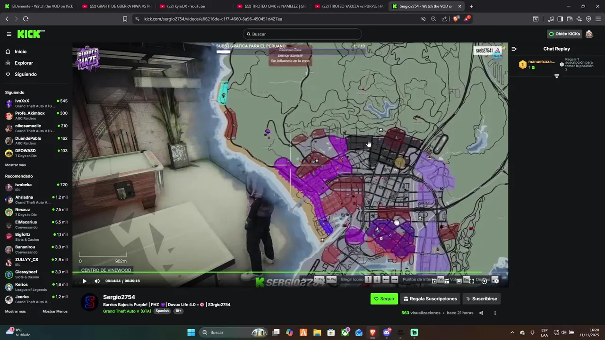Enable picture-in-picture mini player
605x340 pixels.
(434, 281)
